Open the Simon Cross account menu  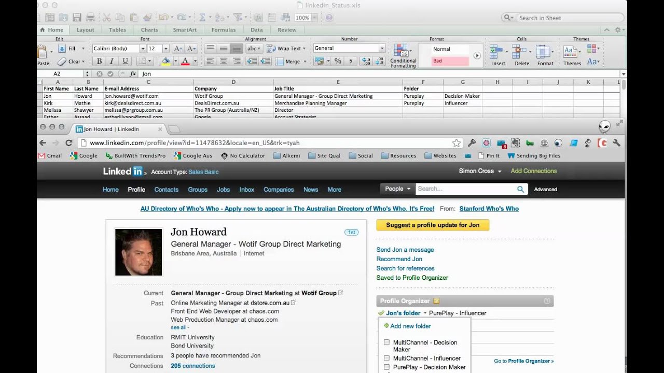(480, 171)
